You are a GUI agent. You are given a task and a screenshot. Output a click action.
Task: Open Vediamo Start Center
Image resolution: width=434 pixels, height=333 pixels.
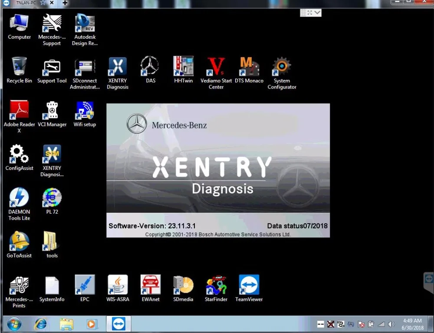[x=216, y=73]
